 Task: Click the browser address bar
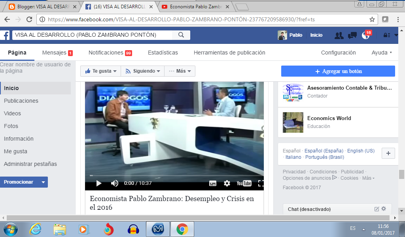(x=206, y=19)
